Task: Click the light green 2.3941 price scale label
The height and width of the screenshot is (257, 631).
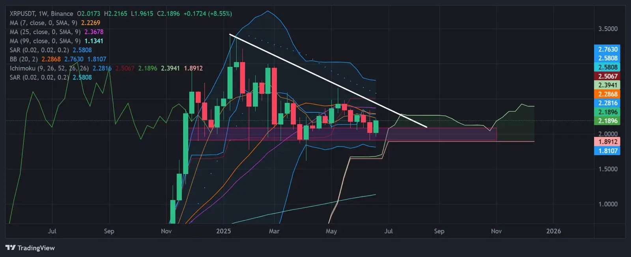Action: (x=607, y=85)
